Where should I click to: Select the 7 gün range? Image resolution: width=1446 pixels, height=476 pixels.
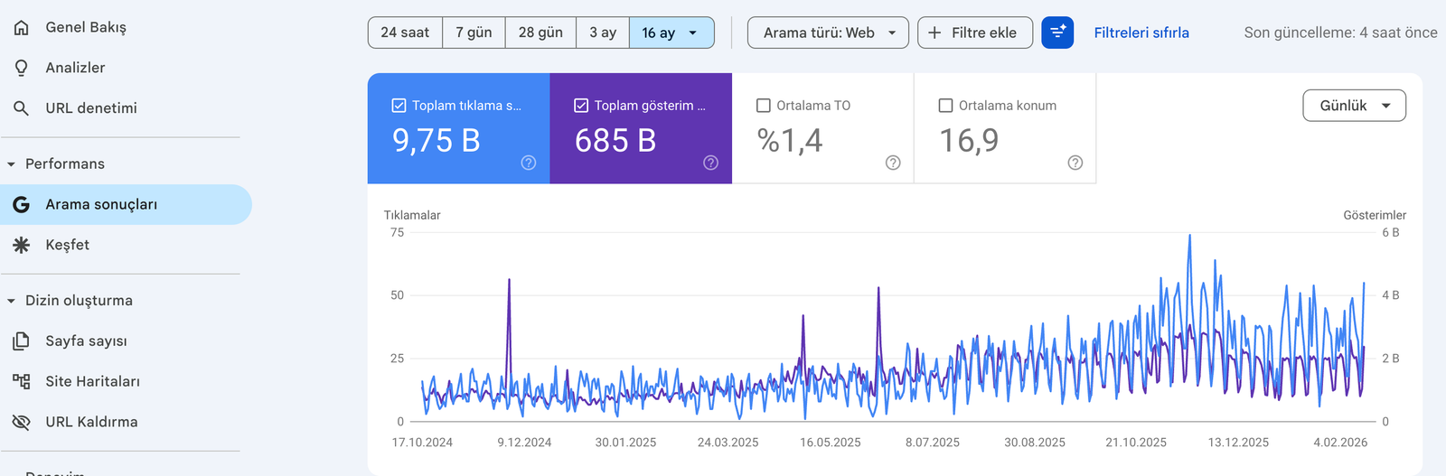(474, 33)
